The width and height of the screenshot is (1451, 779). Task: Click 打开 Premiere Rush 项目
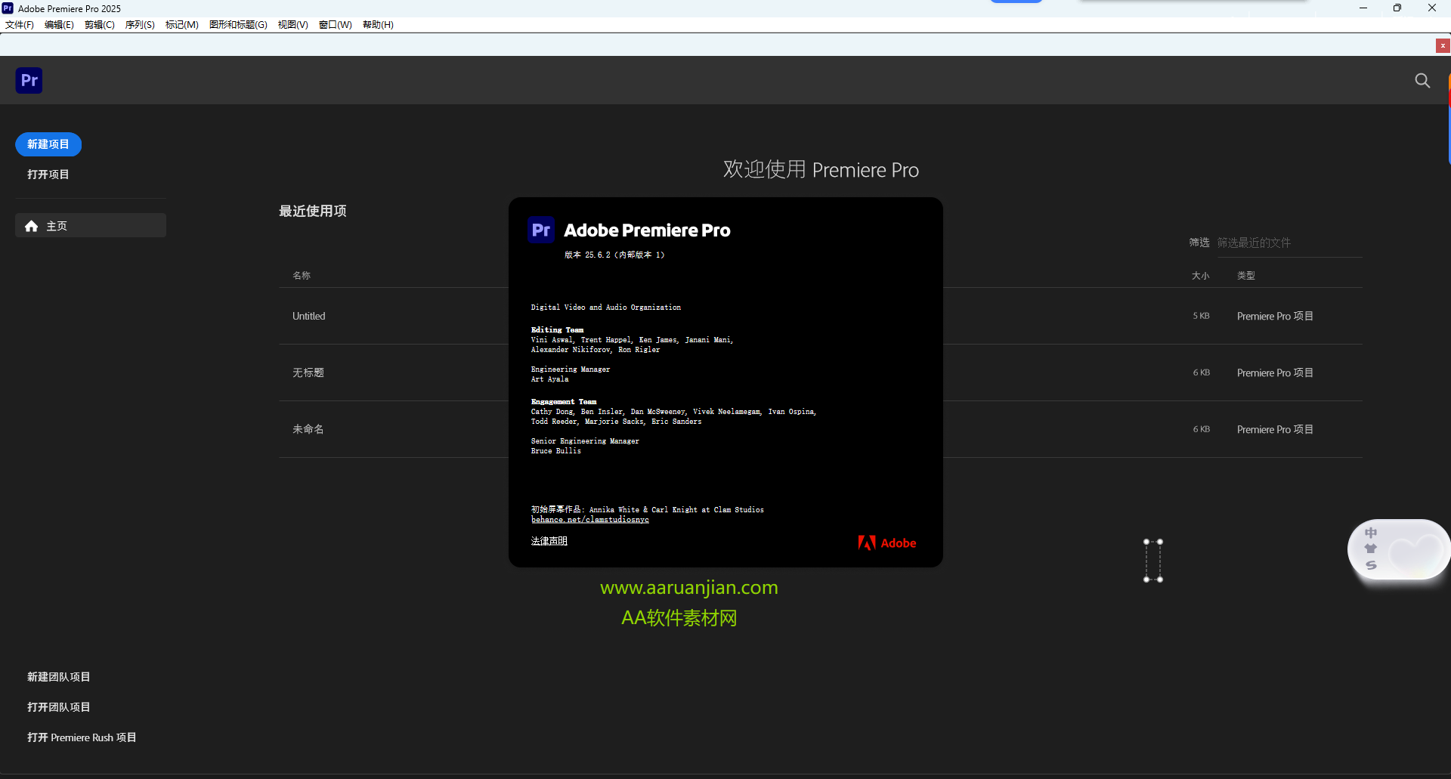(x=82, y=737)
